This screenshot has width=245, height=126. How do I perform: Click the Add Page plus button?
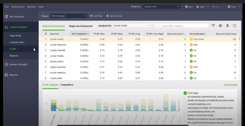96,16
